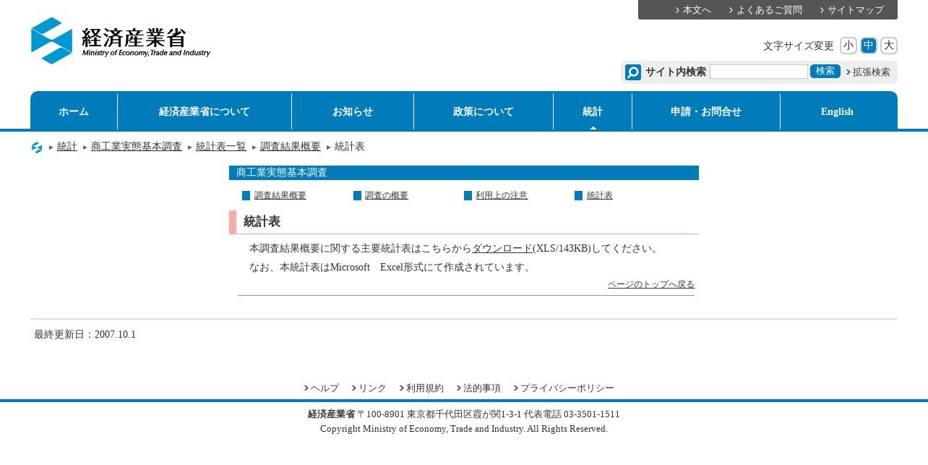The image size is (928, 465).
Task: Click 統計 in the breadcrumb trail
Action: [67, 147]
